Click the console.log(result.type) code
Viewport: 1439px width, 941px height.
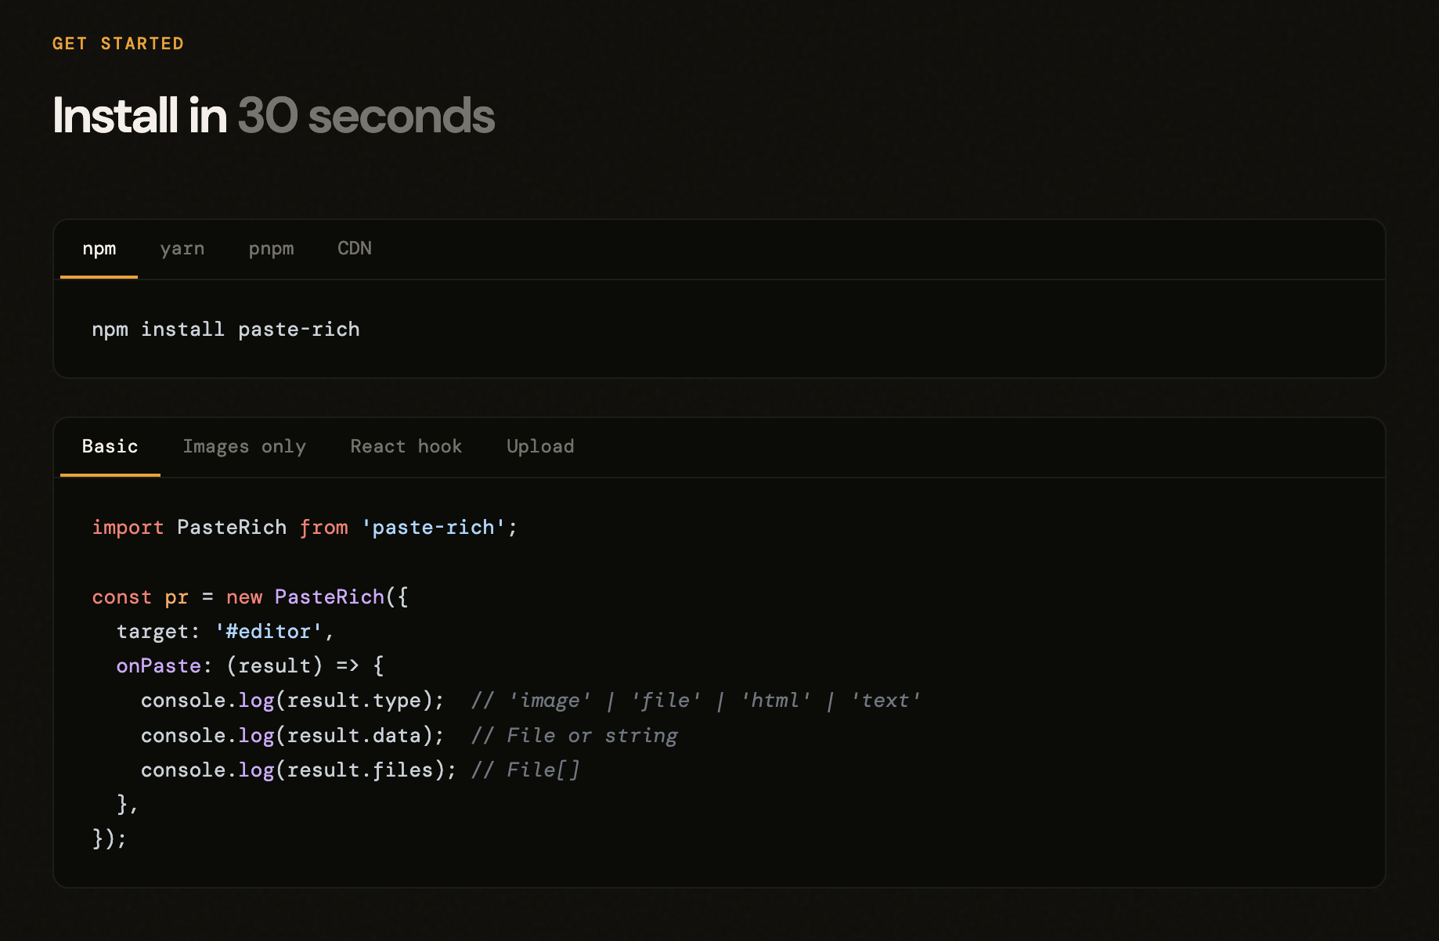click(x=293, y=701)
